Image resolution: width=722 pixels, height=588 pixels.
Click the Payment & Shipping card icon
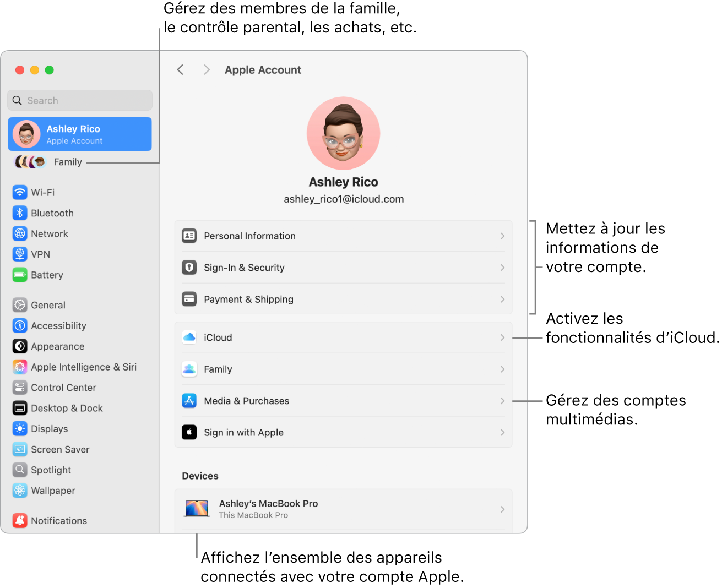pyautogui.click(x=189, y=299)
